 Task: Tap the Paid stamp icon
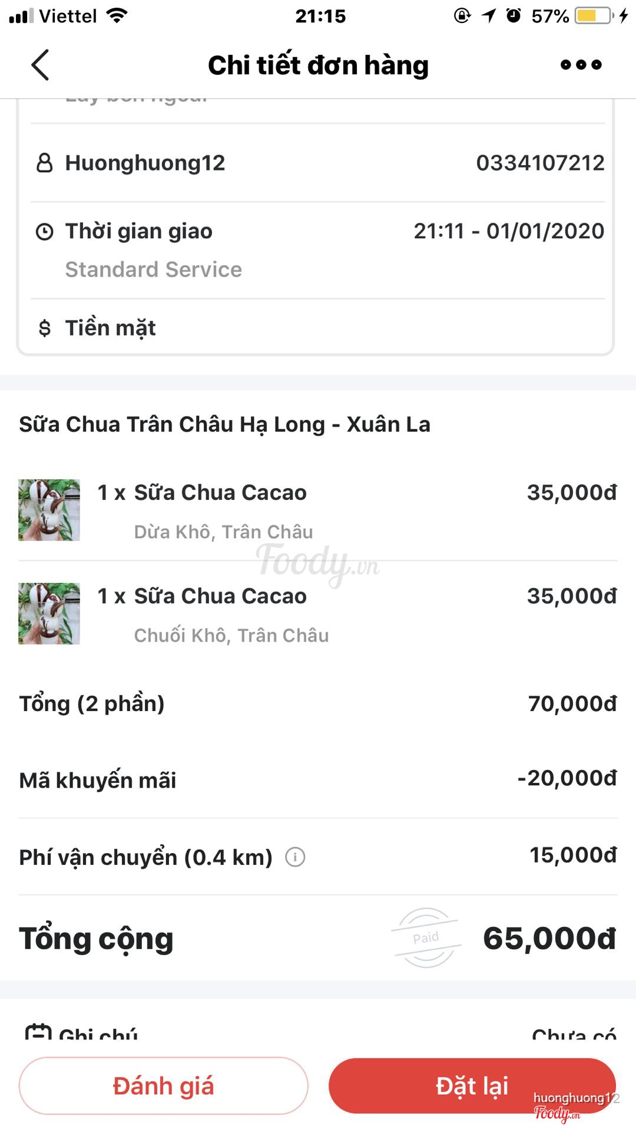[426, 937]
